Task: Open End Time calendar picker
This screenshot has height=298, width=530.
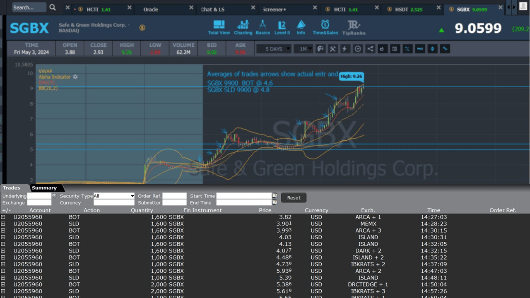Action: [x=275, y=202]
